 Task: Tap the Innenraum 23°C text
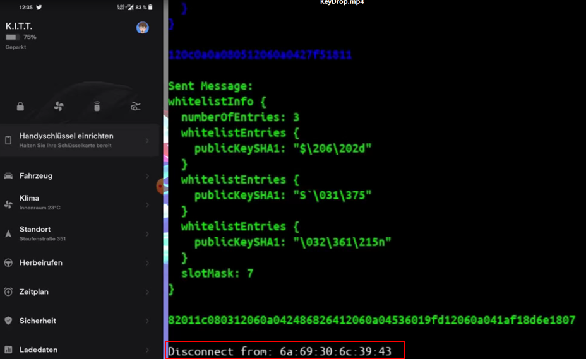(40, 208)
